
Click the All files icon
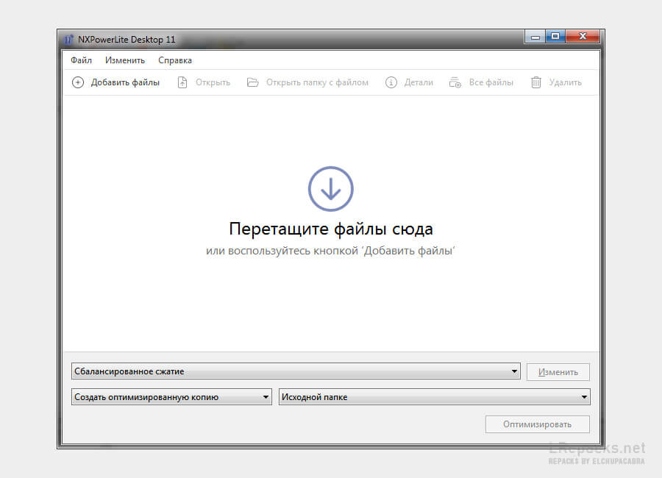pos(455,82)
